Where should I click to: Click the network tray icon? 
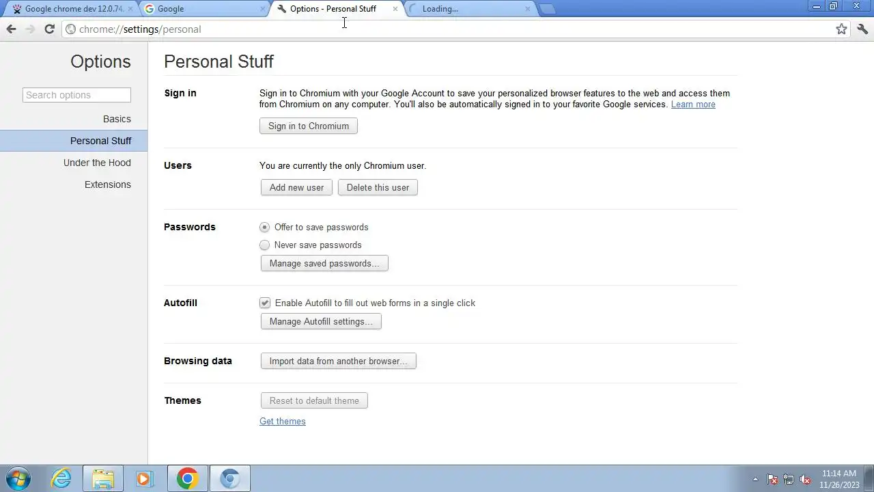789,479
